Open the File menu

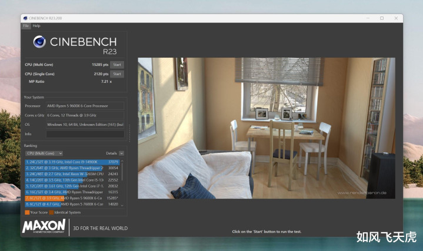[26, 26]
